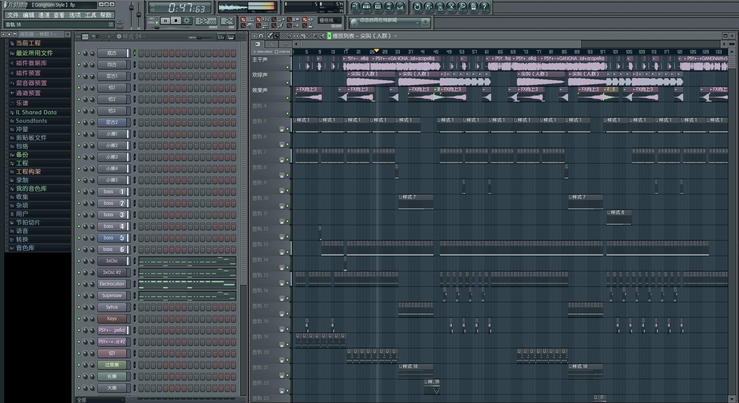The width and height of the screenshot is (739, 403).
Task: Mute the 底古 channel green LED
Action: coord(79,53)
